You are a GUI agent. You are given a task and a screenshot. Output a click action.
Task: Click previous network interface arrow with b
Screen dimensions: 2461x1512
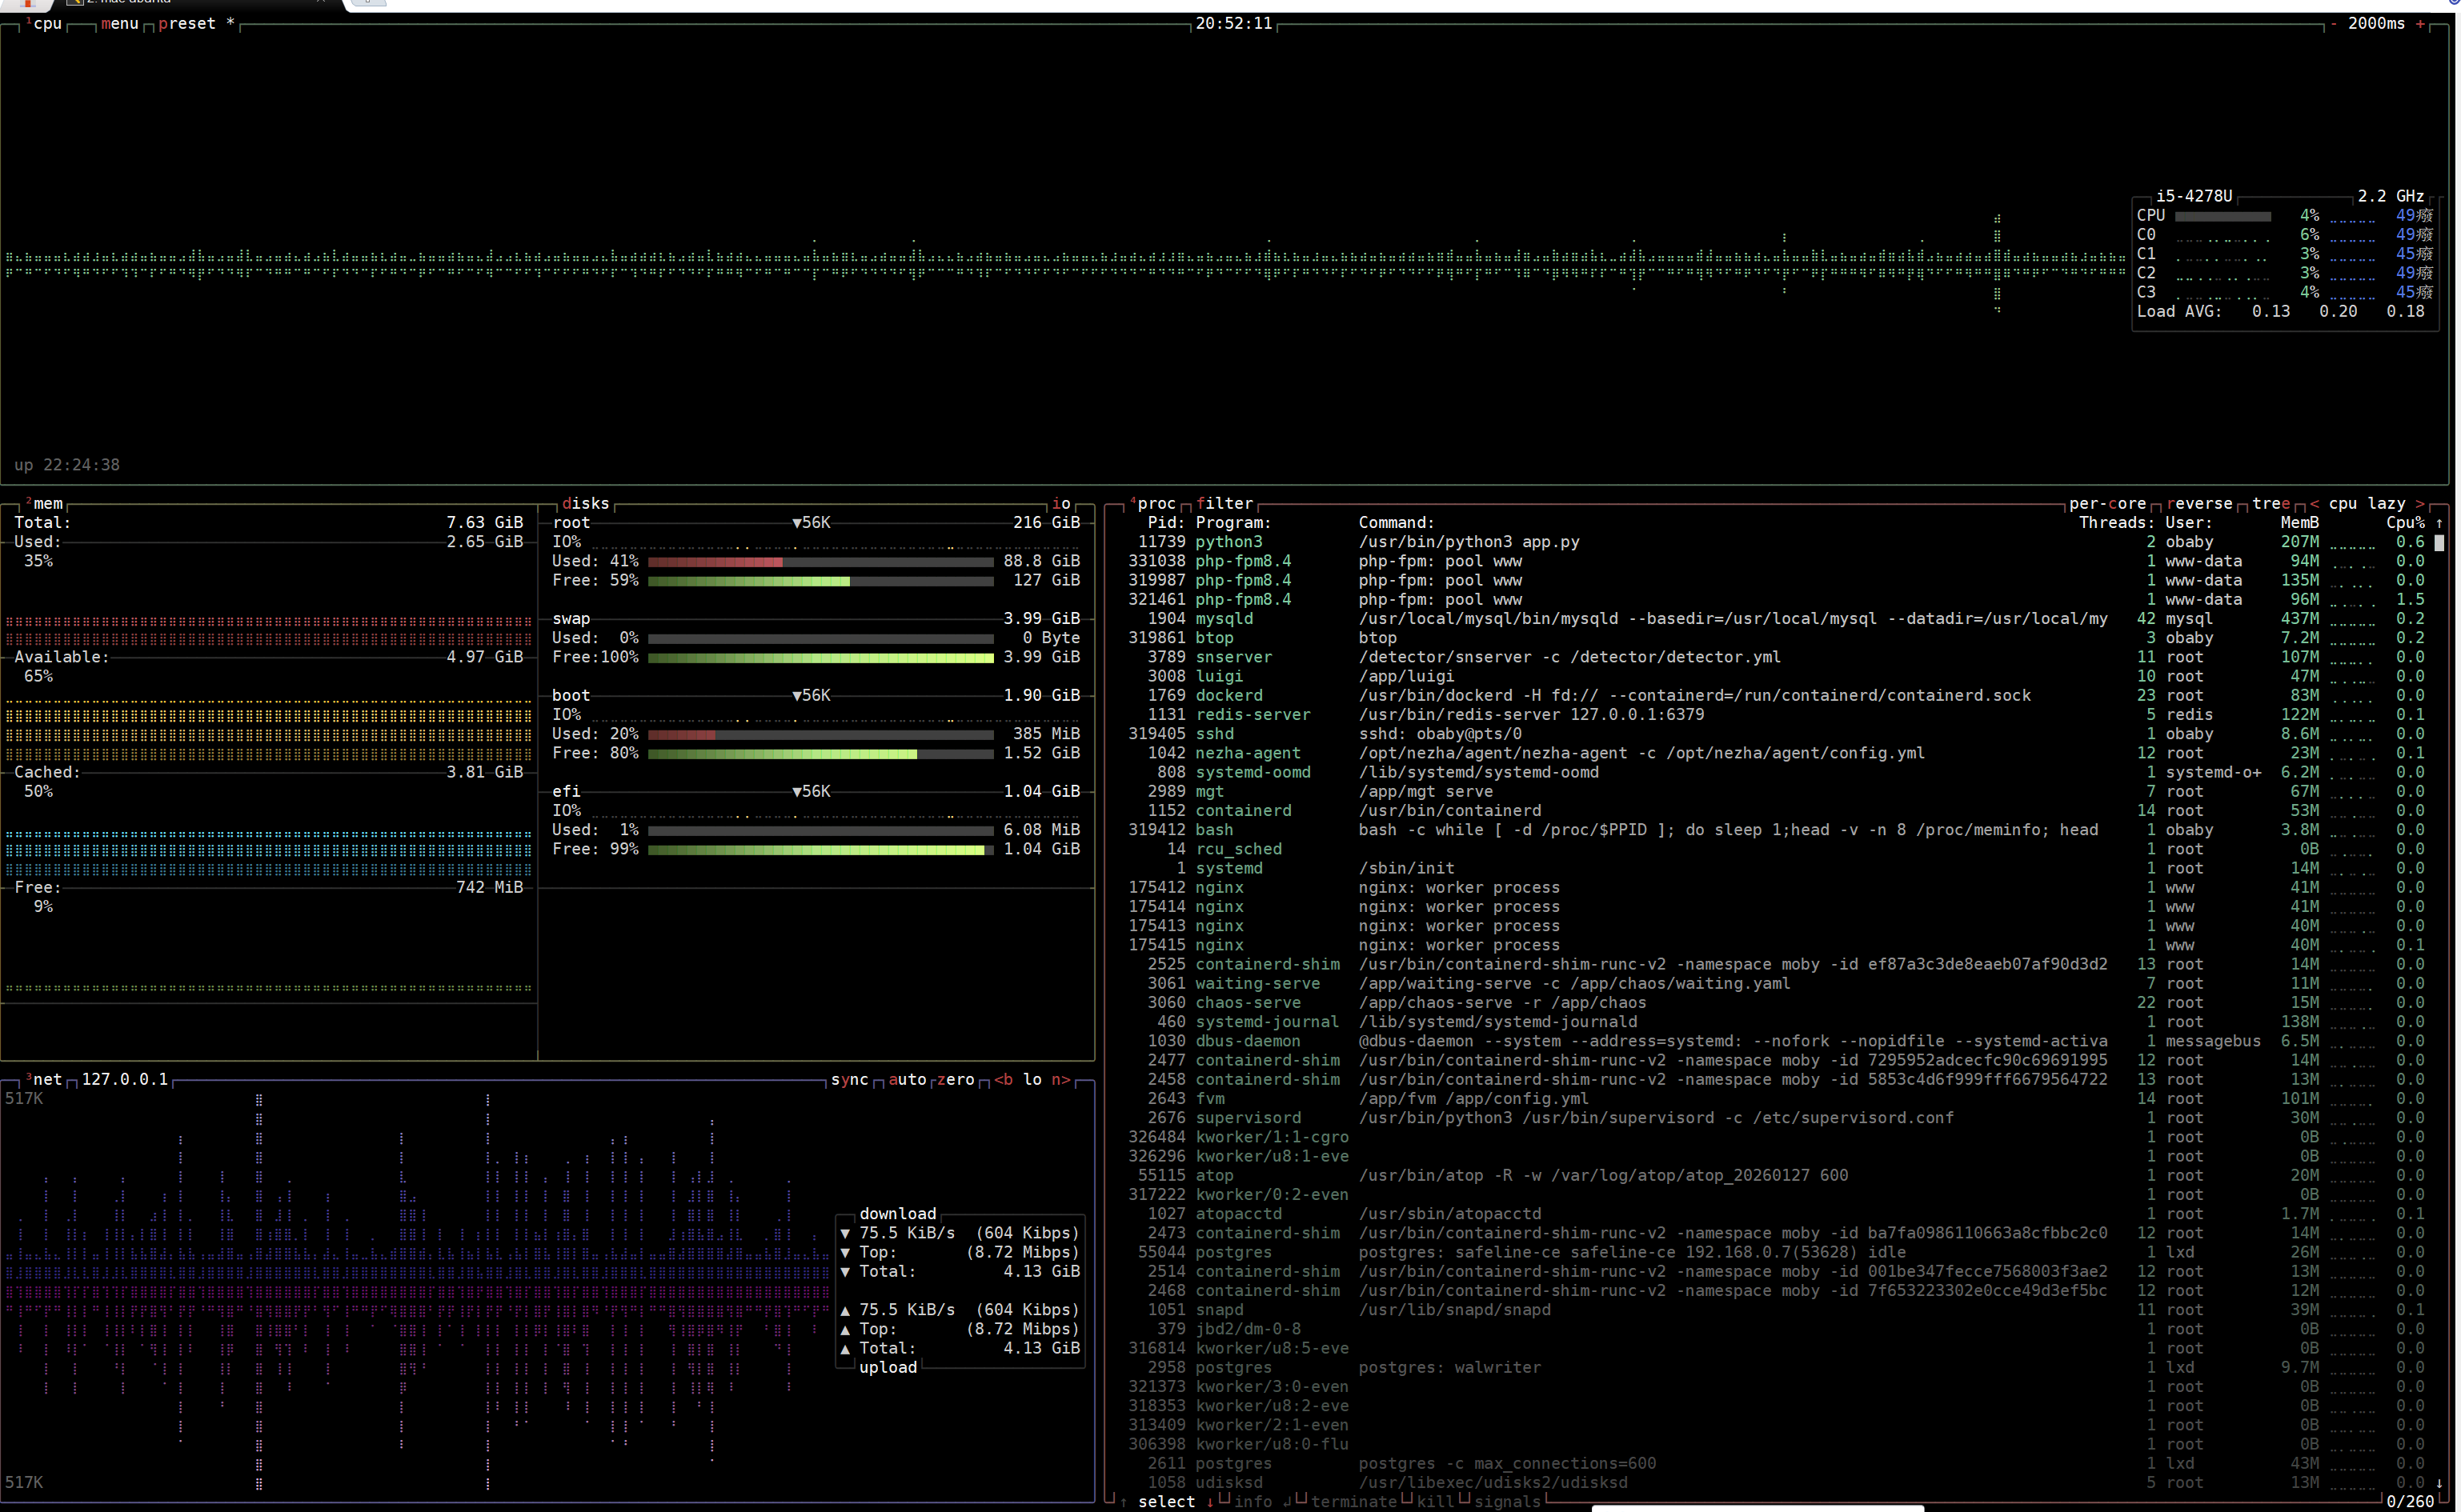point(1004,1080)
